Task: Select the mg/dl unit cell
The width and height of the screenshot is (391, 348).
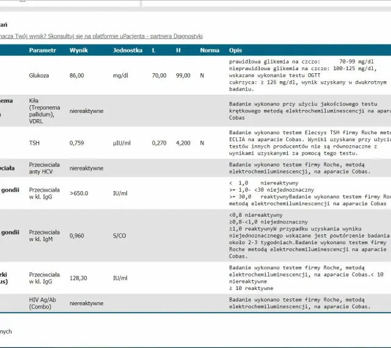Action: [x=120, y=76]
